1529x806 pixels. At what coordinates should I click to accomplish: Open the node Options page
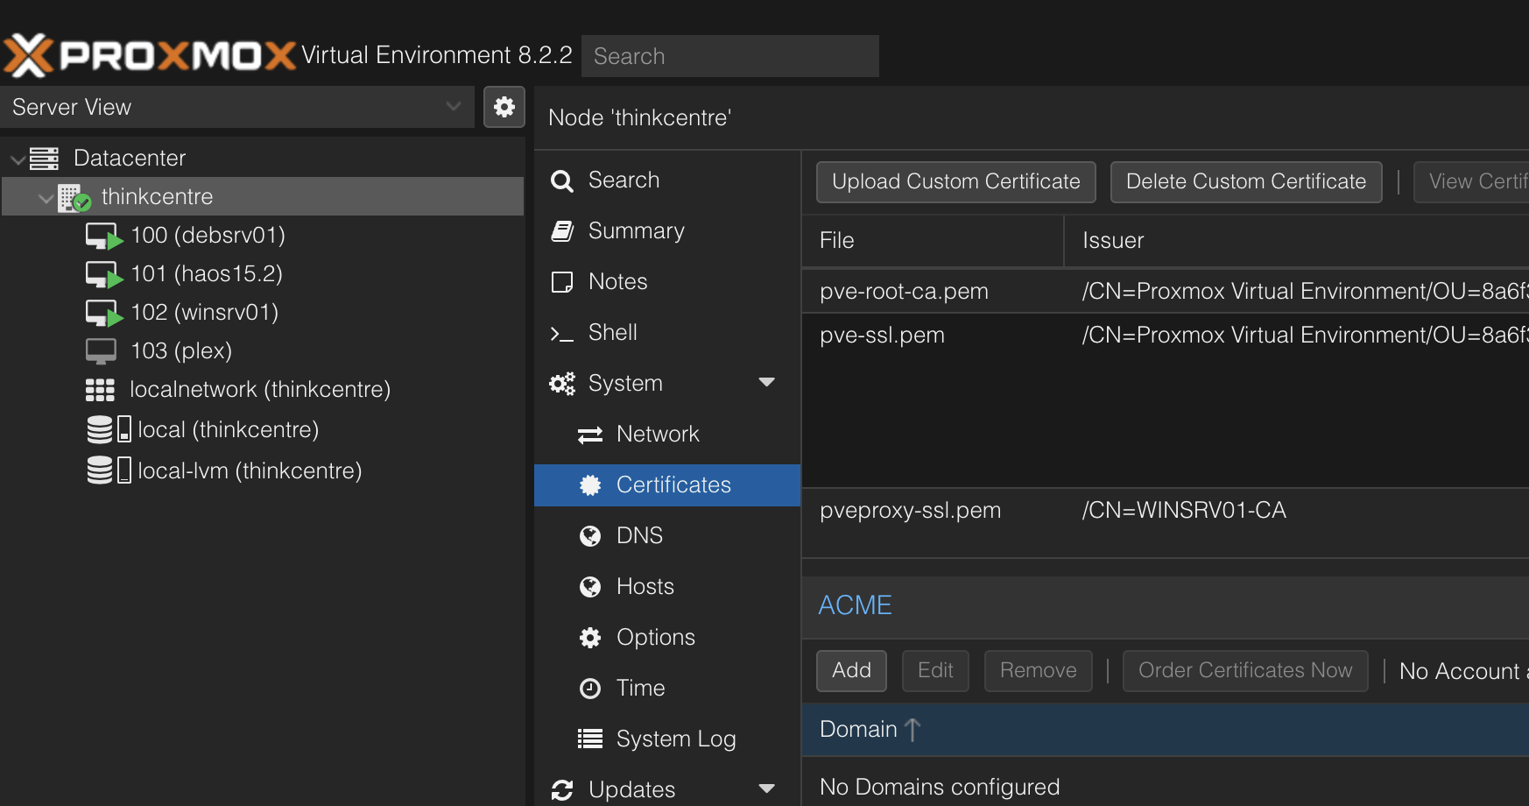[x=667, y=638]
